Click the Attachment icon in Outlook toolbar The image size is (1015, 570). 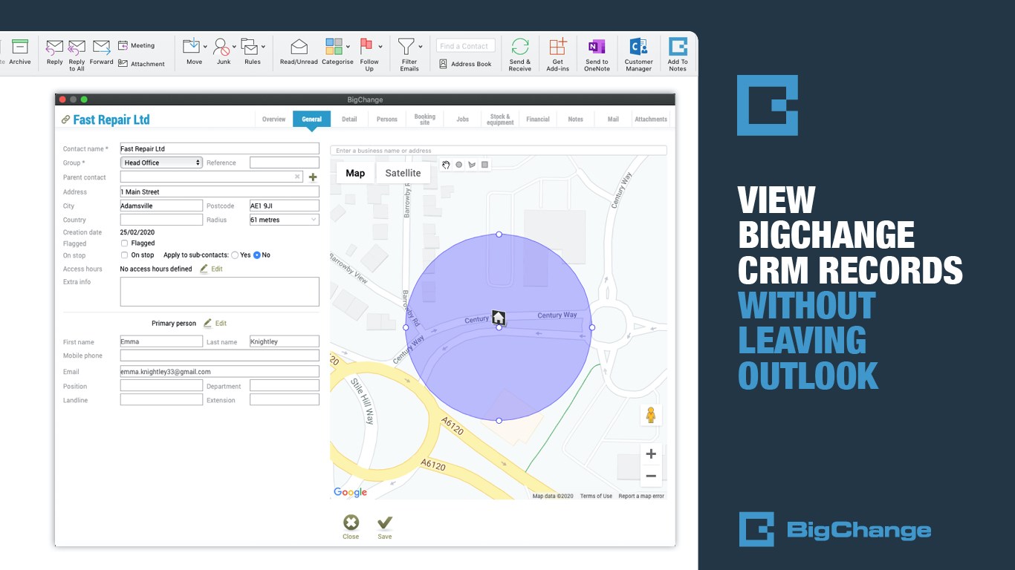pos(123,63)
